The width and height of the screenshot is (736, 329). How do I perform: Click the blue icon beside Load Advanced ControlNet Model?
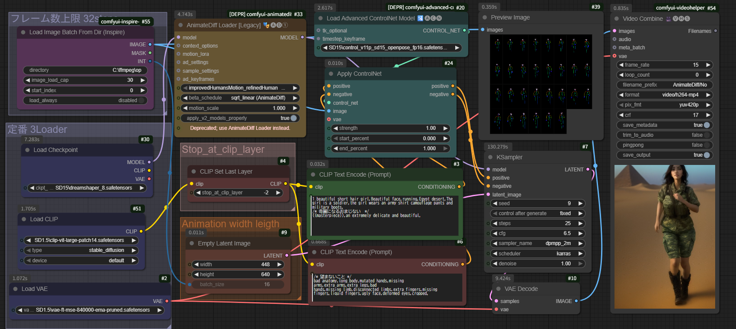point(420,18)
